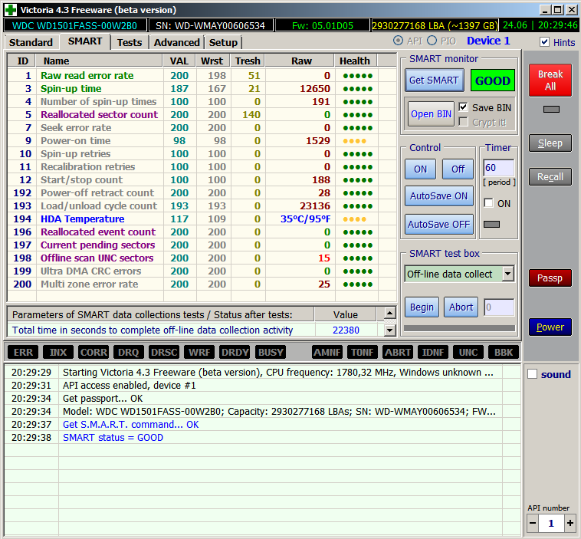Enable the sound checkbox
The height and width of the screenshot is (539, 581).
click(x=532, y=374)
